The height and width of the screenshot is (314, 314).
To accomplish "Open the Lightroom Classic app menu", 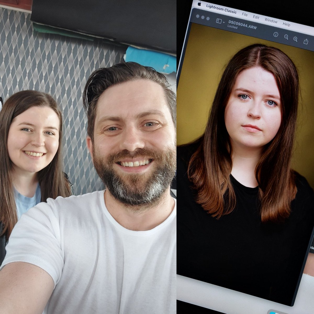I will 221,9.
